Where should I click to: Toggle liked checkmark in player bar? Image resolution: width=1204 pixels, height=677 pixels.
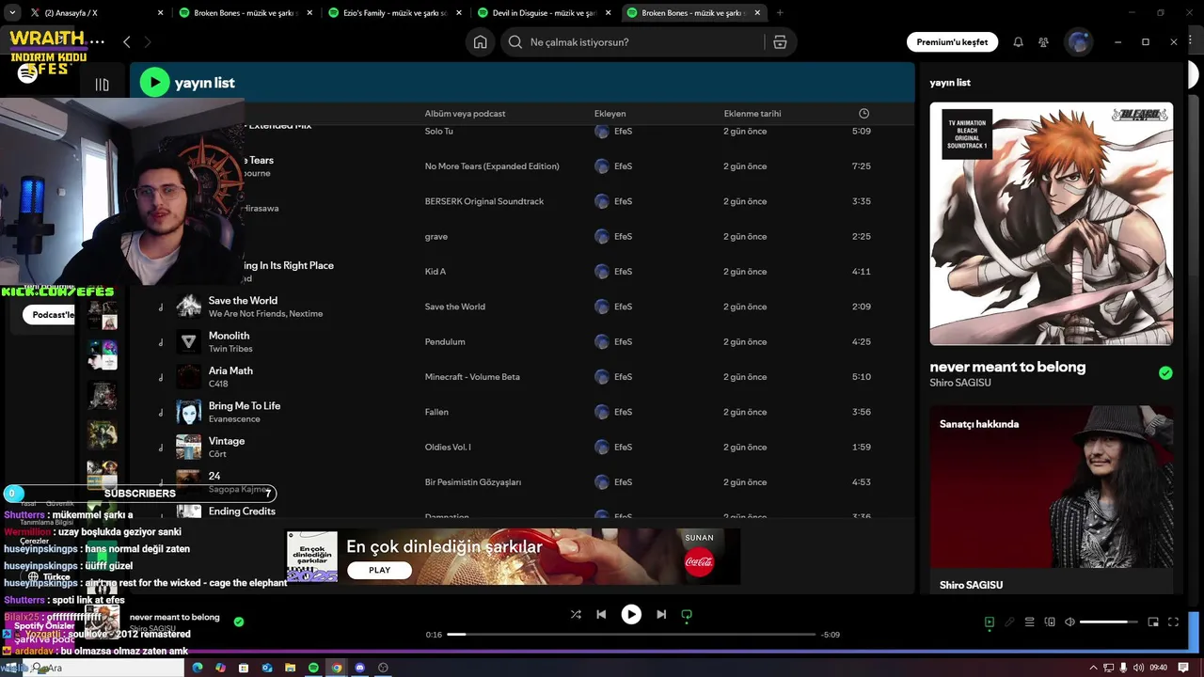[x=239, y=622]
